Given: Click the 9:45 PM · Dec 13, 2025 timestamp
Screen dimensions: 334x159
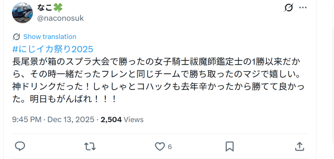Looking at the screenshot, I should [53, 119].
